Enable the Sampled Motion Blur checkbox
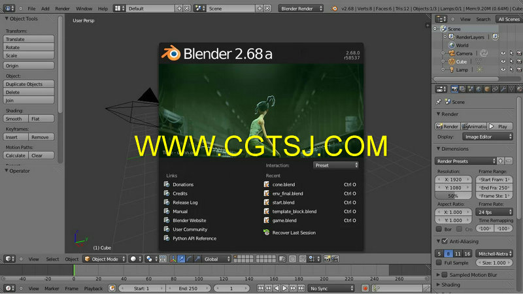This screenshot has height=294, width=523. click(445, 275)
